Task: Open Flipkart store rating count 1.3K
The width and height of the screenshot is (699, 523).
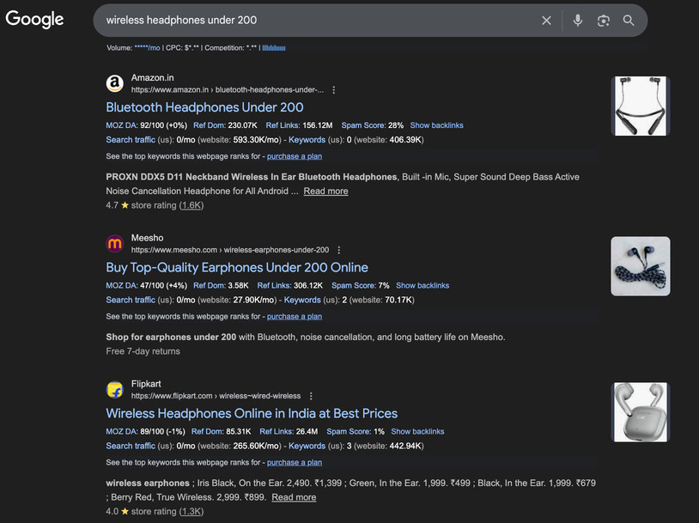Action: pyautogui.click(x=191, y=512)
